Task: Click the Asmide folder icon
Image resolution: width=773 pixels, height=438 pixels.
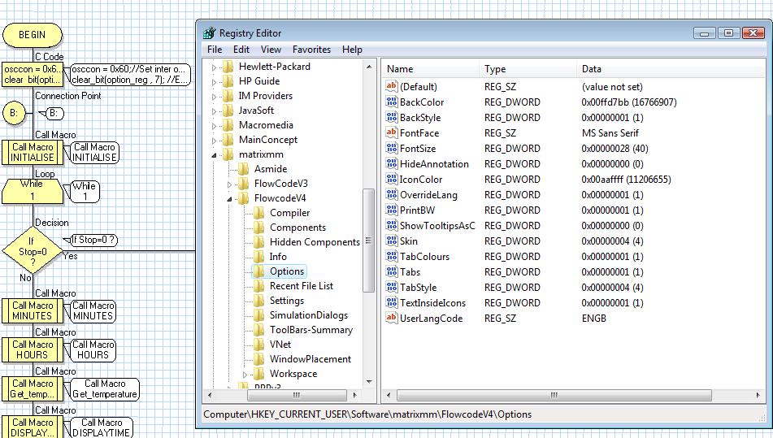Action: (x=244, y=169)
